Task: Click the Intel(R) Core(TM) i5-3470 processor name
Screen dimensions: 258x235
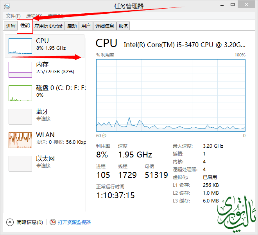Action: (185, 45)
